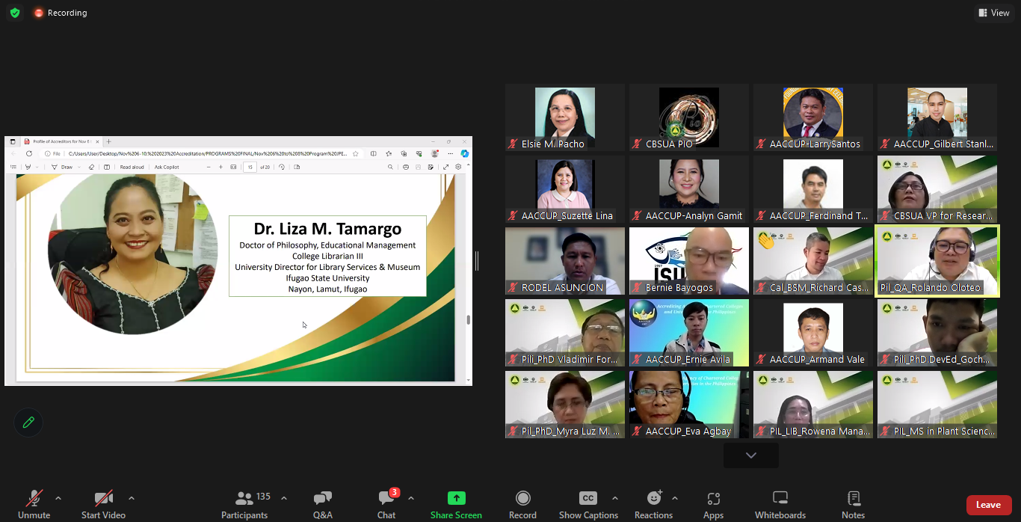The width and height of the screenshot is (1021, 522).
Task: Toggle Show Captions
Action: 588,505
